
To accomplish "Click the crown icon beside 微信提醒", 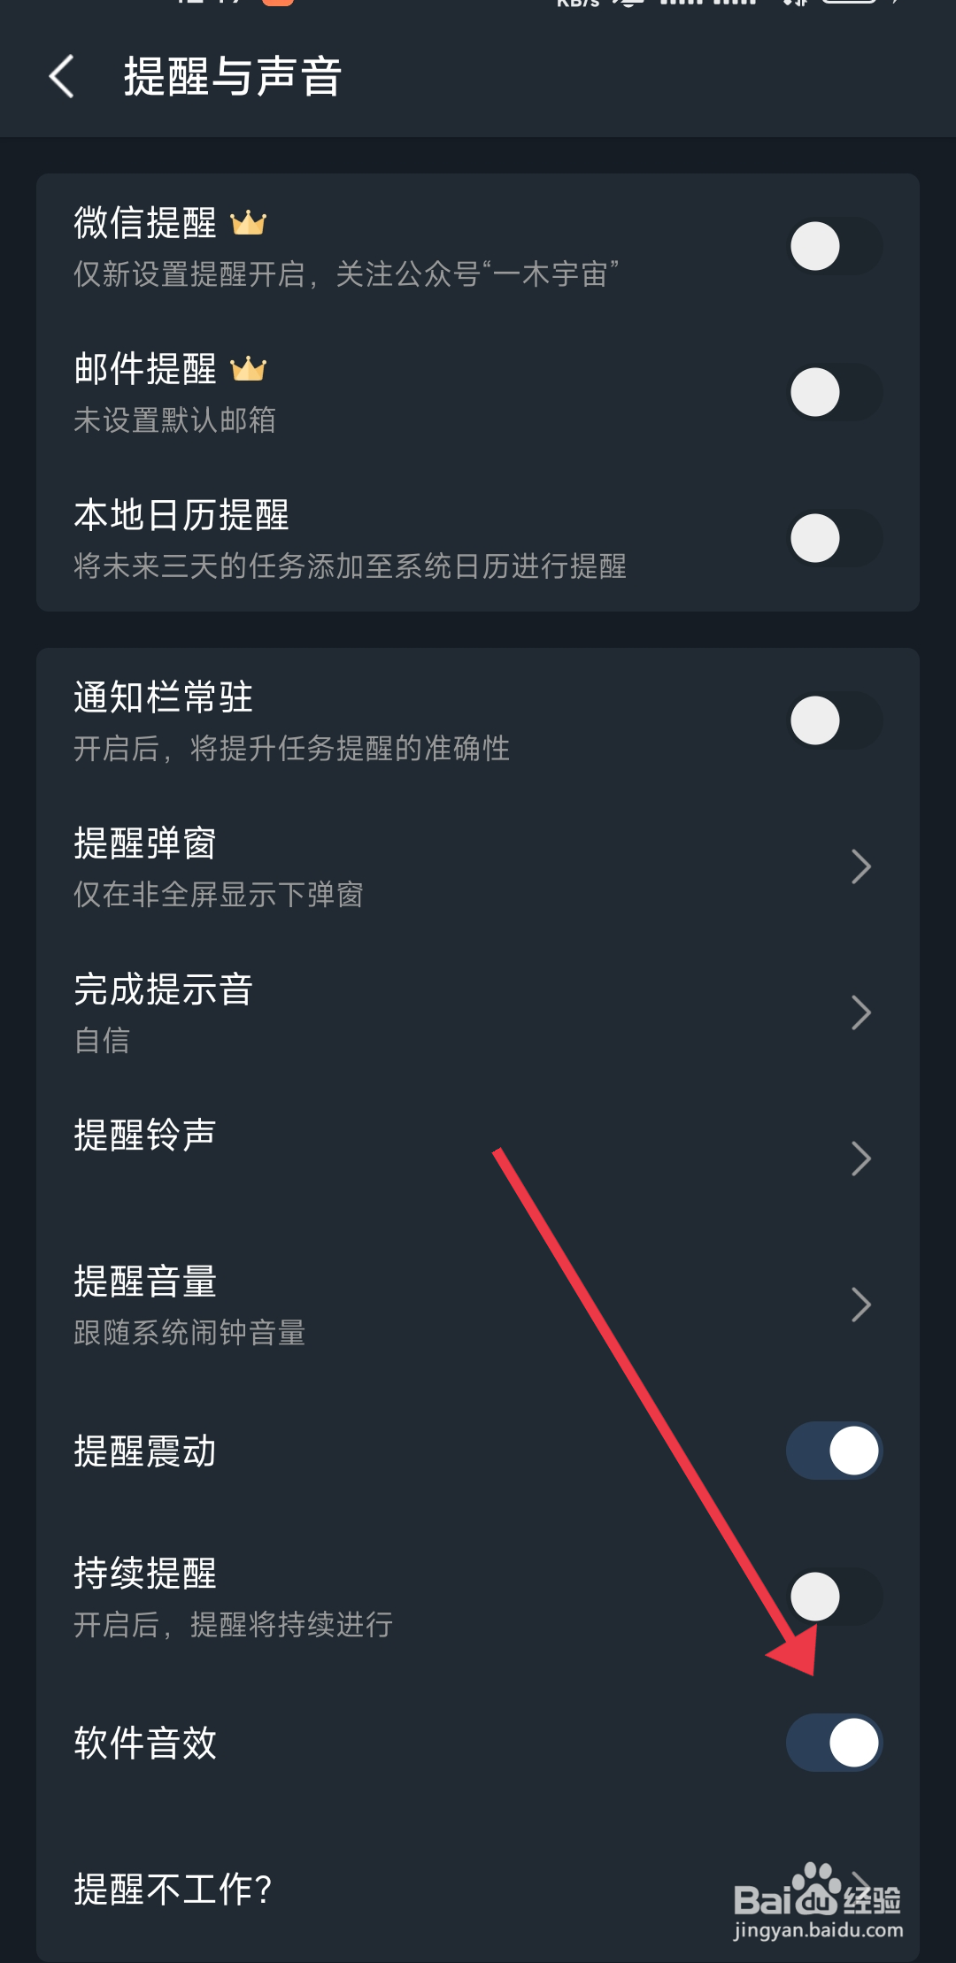I will (x=248, y=223).
